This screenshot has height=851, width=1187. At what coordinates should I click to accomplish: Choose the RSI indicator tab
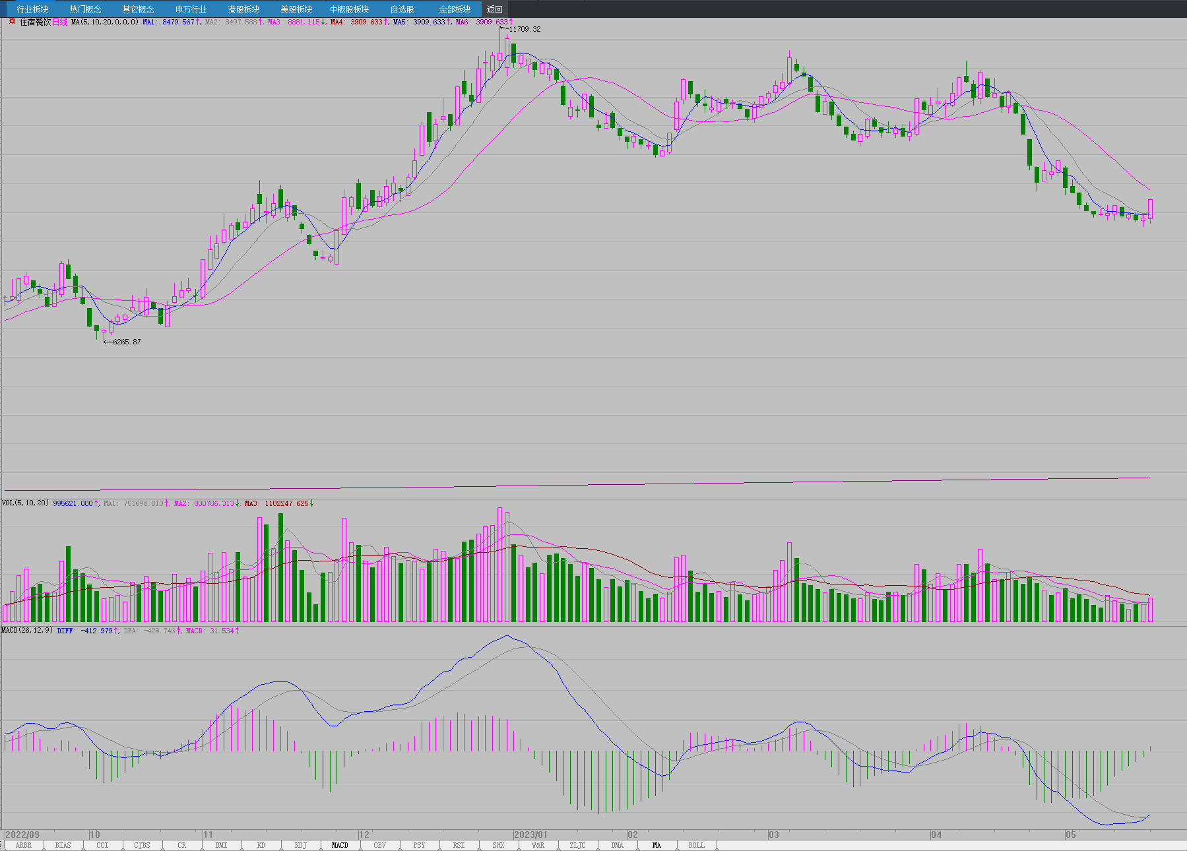point(459,845)
